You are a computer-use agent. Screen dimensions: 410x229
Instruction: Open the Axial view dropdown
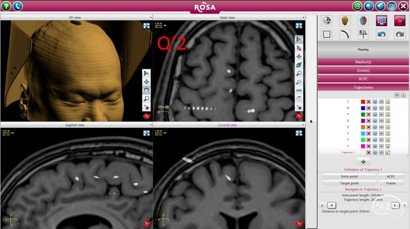(303, 18)
